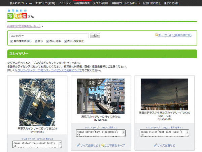202x152 pixels.
Task: Click the スカイツリー search input field
Action: click(x=49, y=36)
